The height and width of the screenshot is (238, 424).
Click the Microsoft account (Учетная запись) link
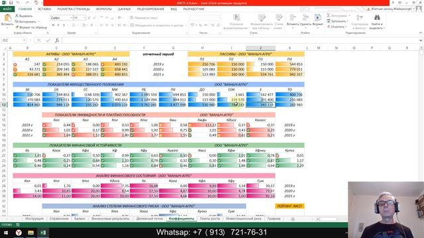point(392,9)
